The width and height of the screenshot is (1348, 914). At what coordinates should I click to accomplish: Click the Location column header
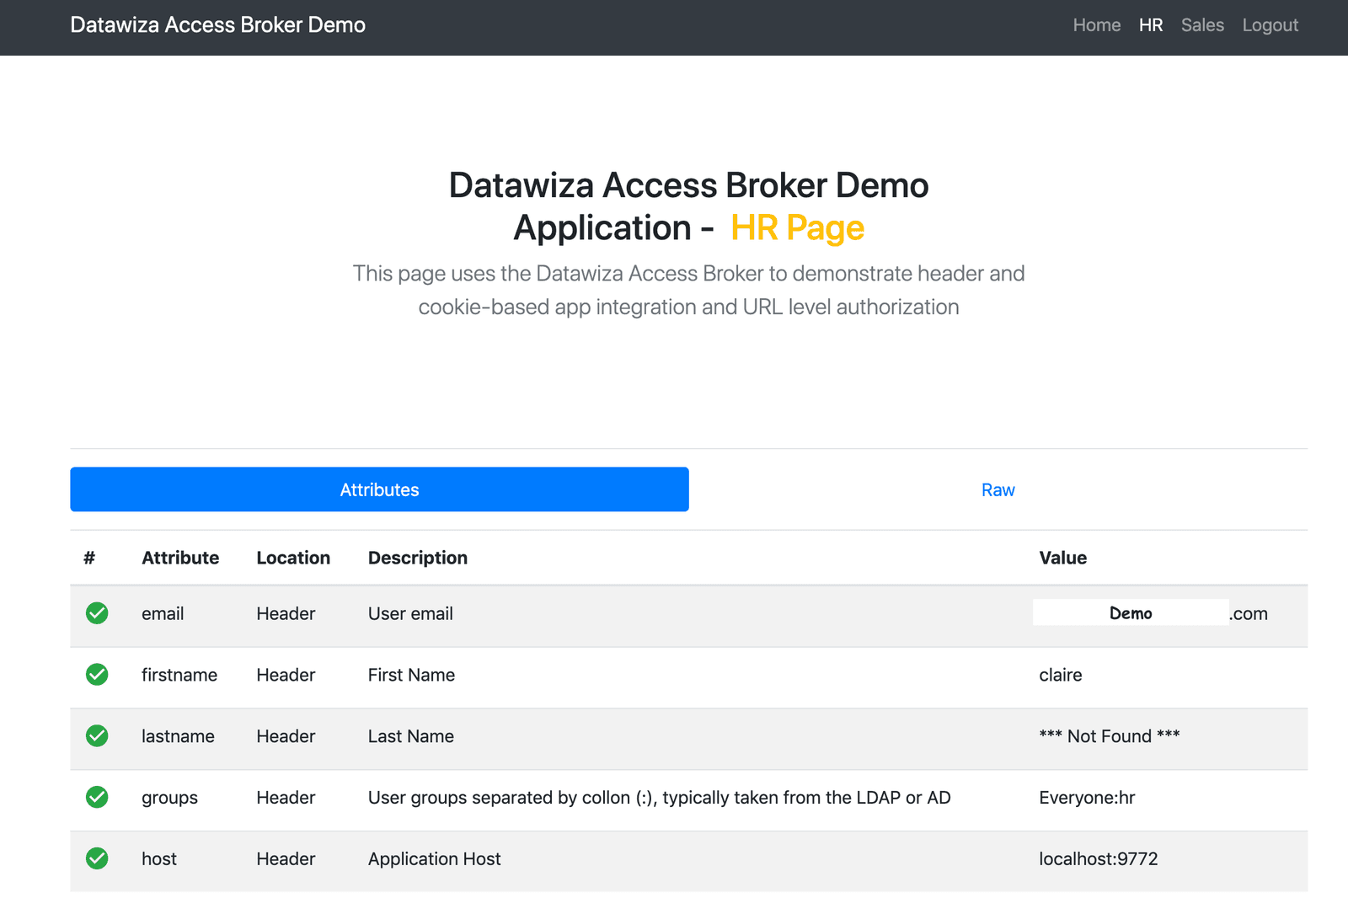pos(293,558)
